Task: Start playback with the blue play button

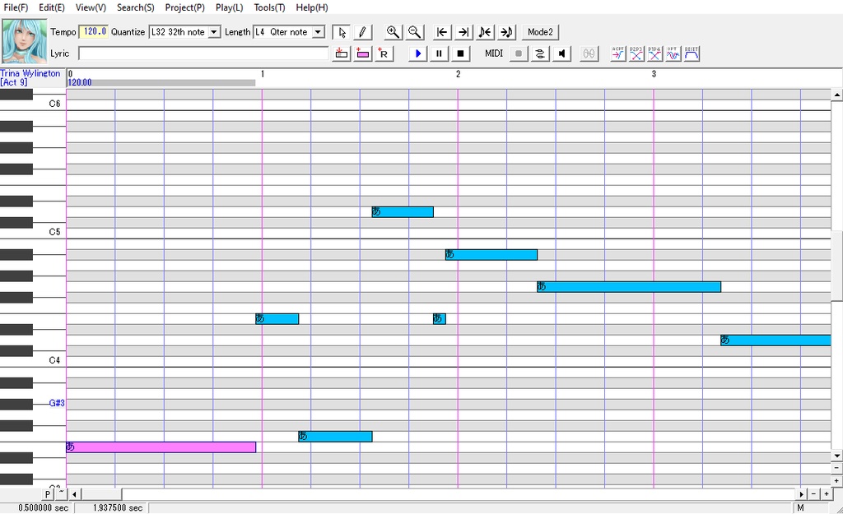Action: coord(417,53)
